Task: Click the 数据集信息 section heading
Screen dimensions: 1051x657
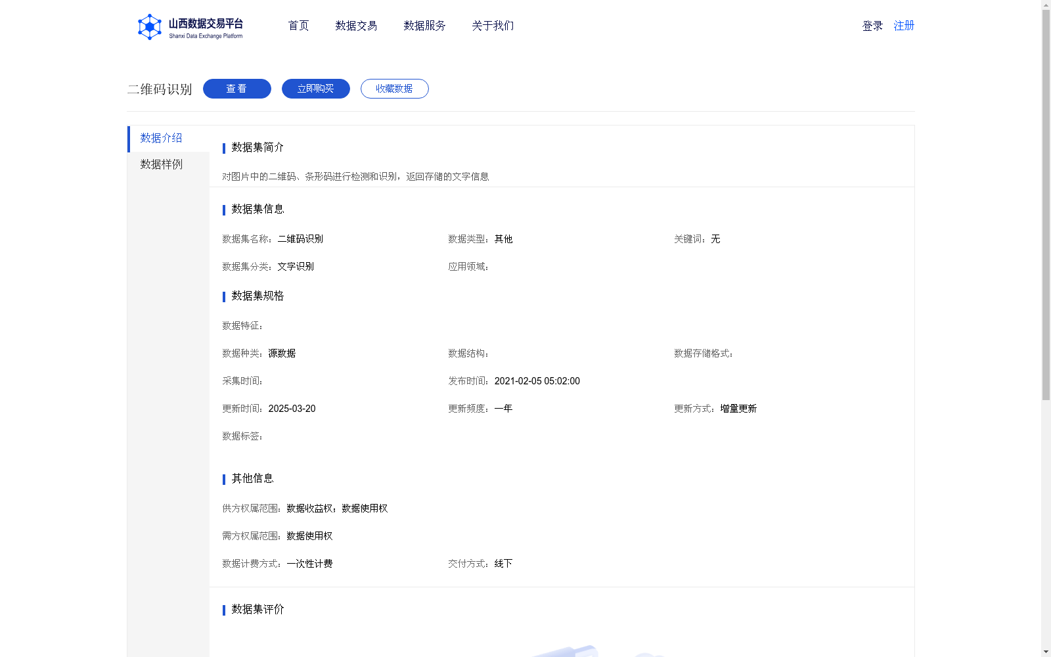Action: [x=257, y=209]
